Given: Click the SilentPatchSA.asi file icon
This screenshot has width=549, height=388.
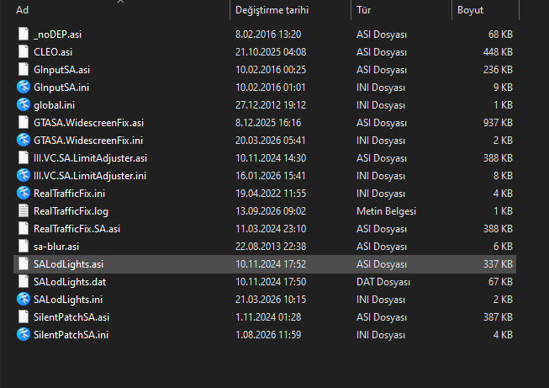Looking at the screenshot, I should point(24,316).
